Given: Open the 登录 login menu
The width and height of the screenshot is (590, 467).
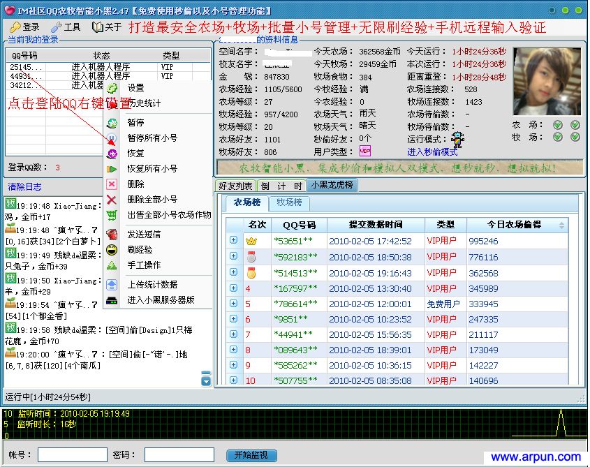Looking at the screenshot, I should 24,27.
